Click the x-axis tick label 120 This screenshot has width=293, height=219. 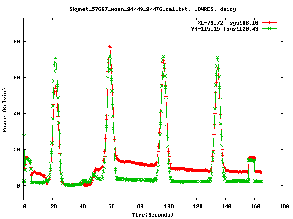197,206
